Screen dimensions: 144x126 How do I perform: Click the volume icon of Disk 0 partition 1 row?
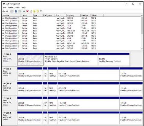[3, 18]
